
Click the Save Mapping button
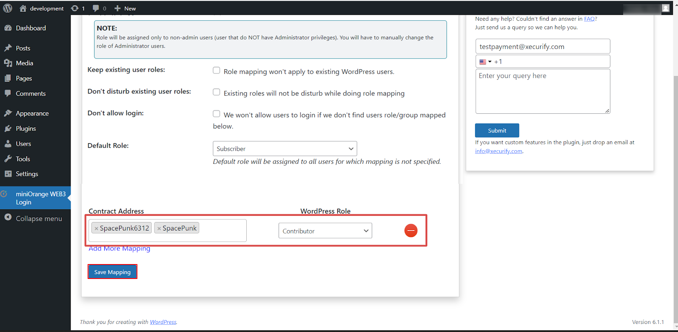(x=113, y=272)
